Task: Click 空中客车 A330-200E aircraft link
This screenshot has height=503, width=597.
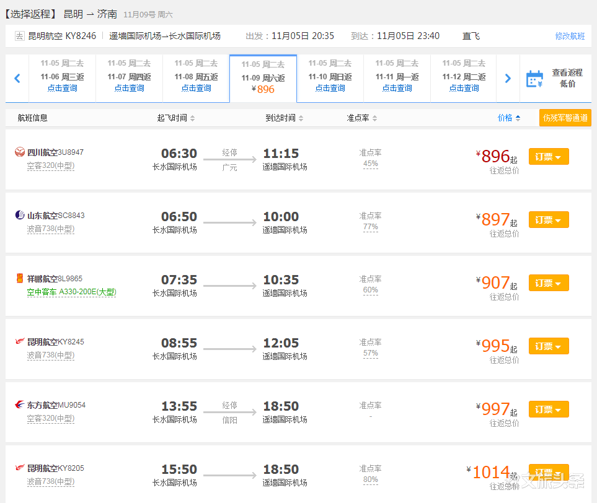Action: tap(71, 292)
